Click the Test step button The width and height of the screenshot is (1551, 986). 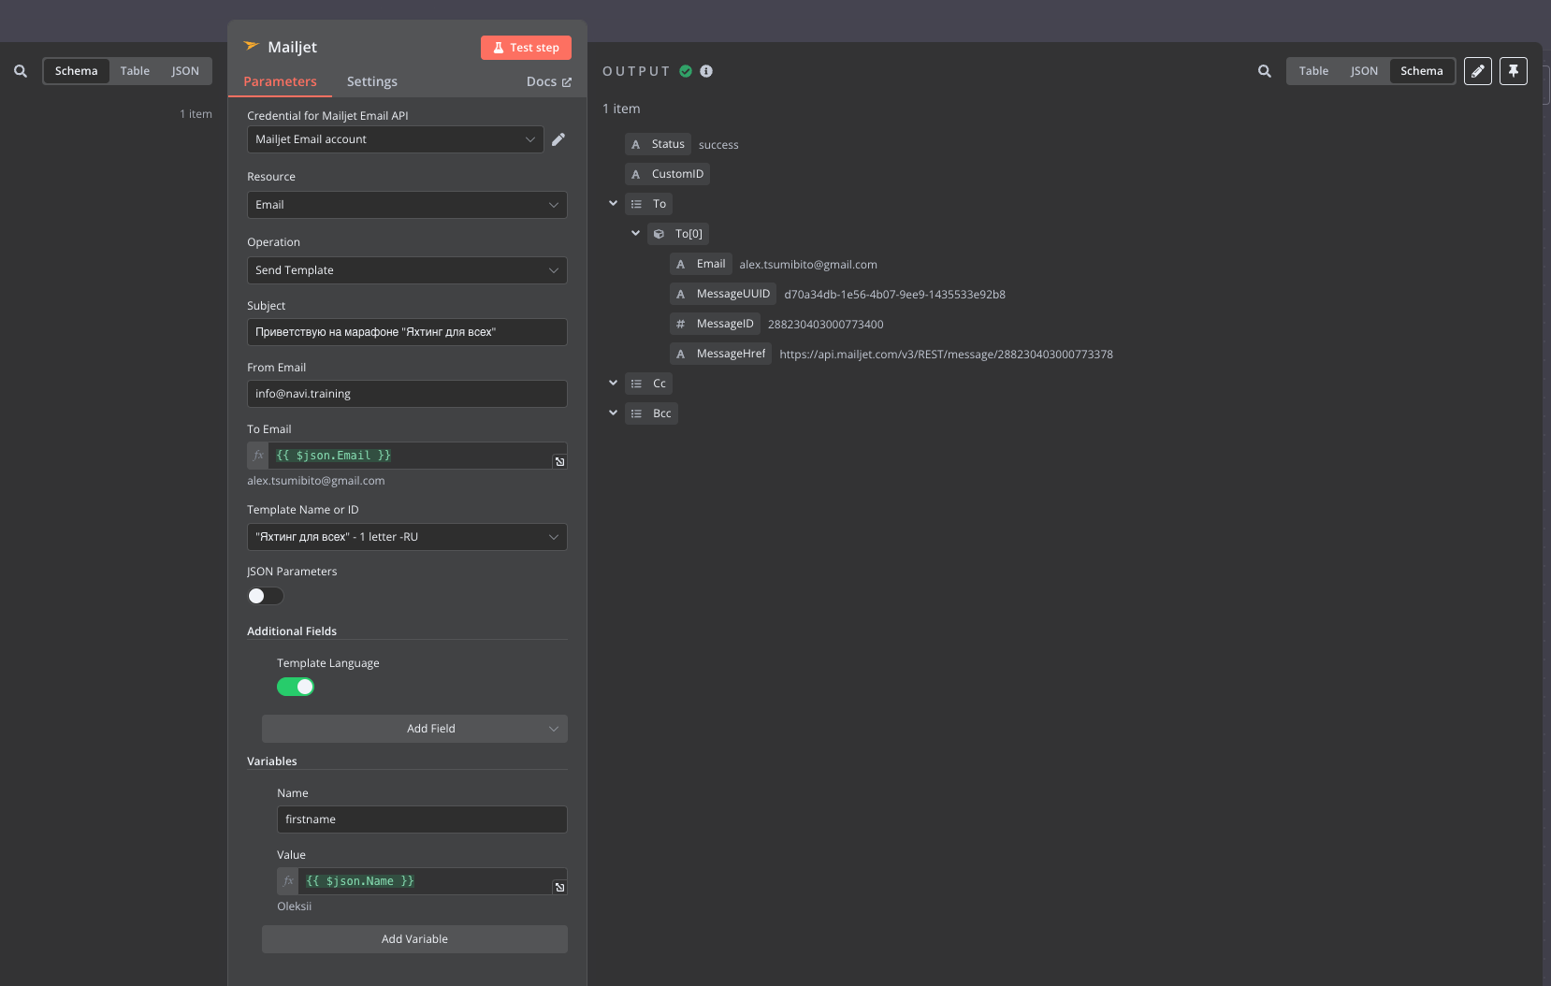click(x=526, y=48)
